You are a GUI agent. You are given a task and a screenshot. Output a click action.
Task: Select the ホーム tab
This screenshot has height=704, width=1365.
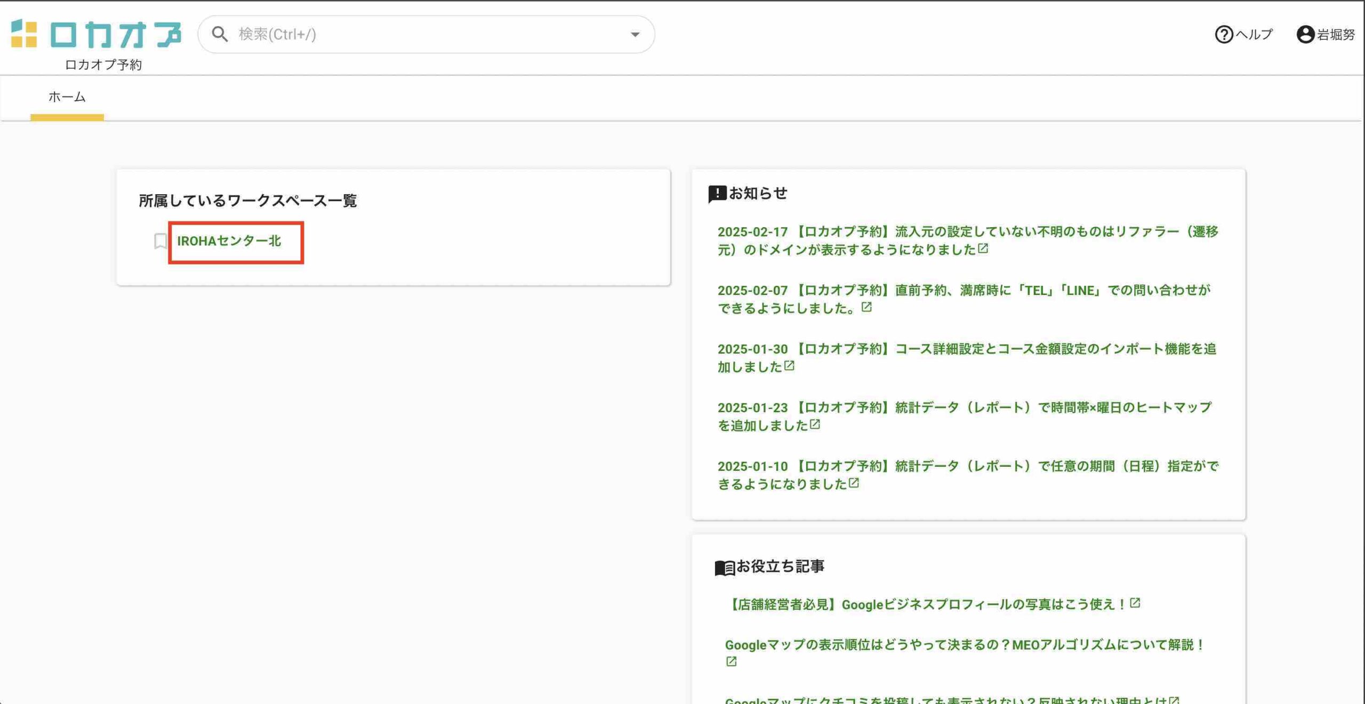67,97
